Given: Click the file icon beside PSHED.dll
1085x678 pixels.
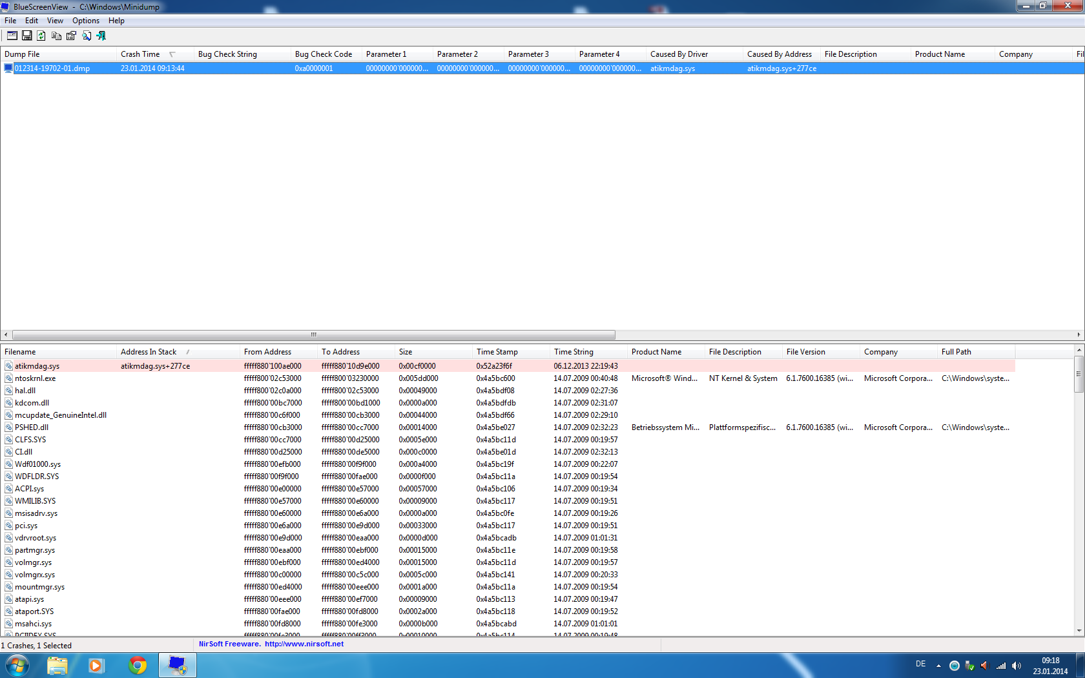Looking at the screenshot, I should pos(9,427).
